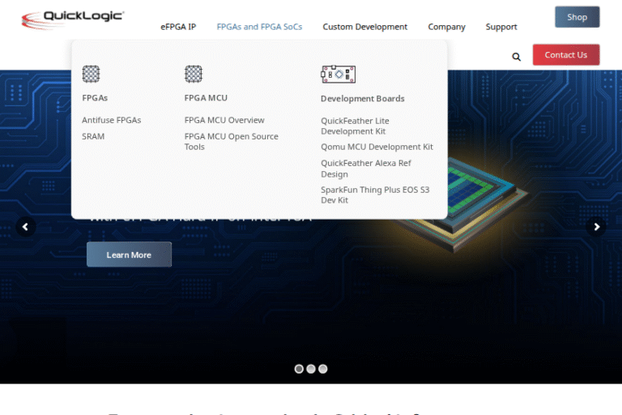Open Antifuse FPGAs link
622x415 pixels.
tap(111, 120)
